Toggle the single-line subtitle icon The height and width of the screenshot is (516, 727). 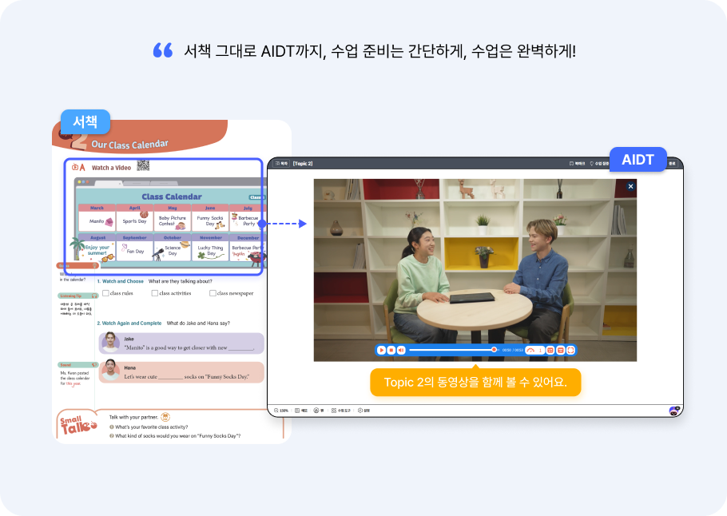point(561,350)
